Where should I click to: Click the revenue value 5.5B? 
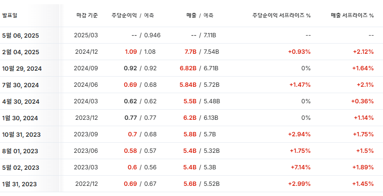pyautogui.click(x=190, y=101)
